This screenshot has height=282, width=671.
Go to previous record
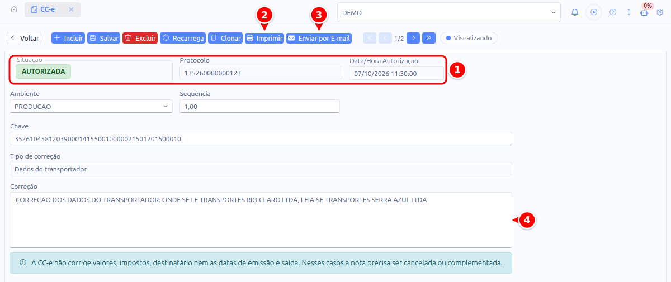tap(385, 38)
